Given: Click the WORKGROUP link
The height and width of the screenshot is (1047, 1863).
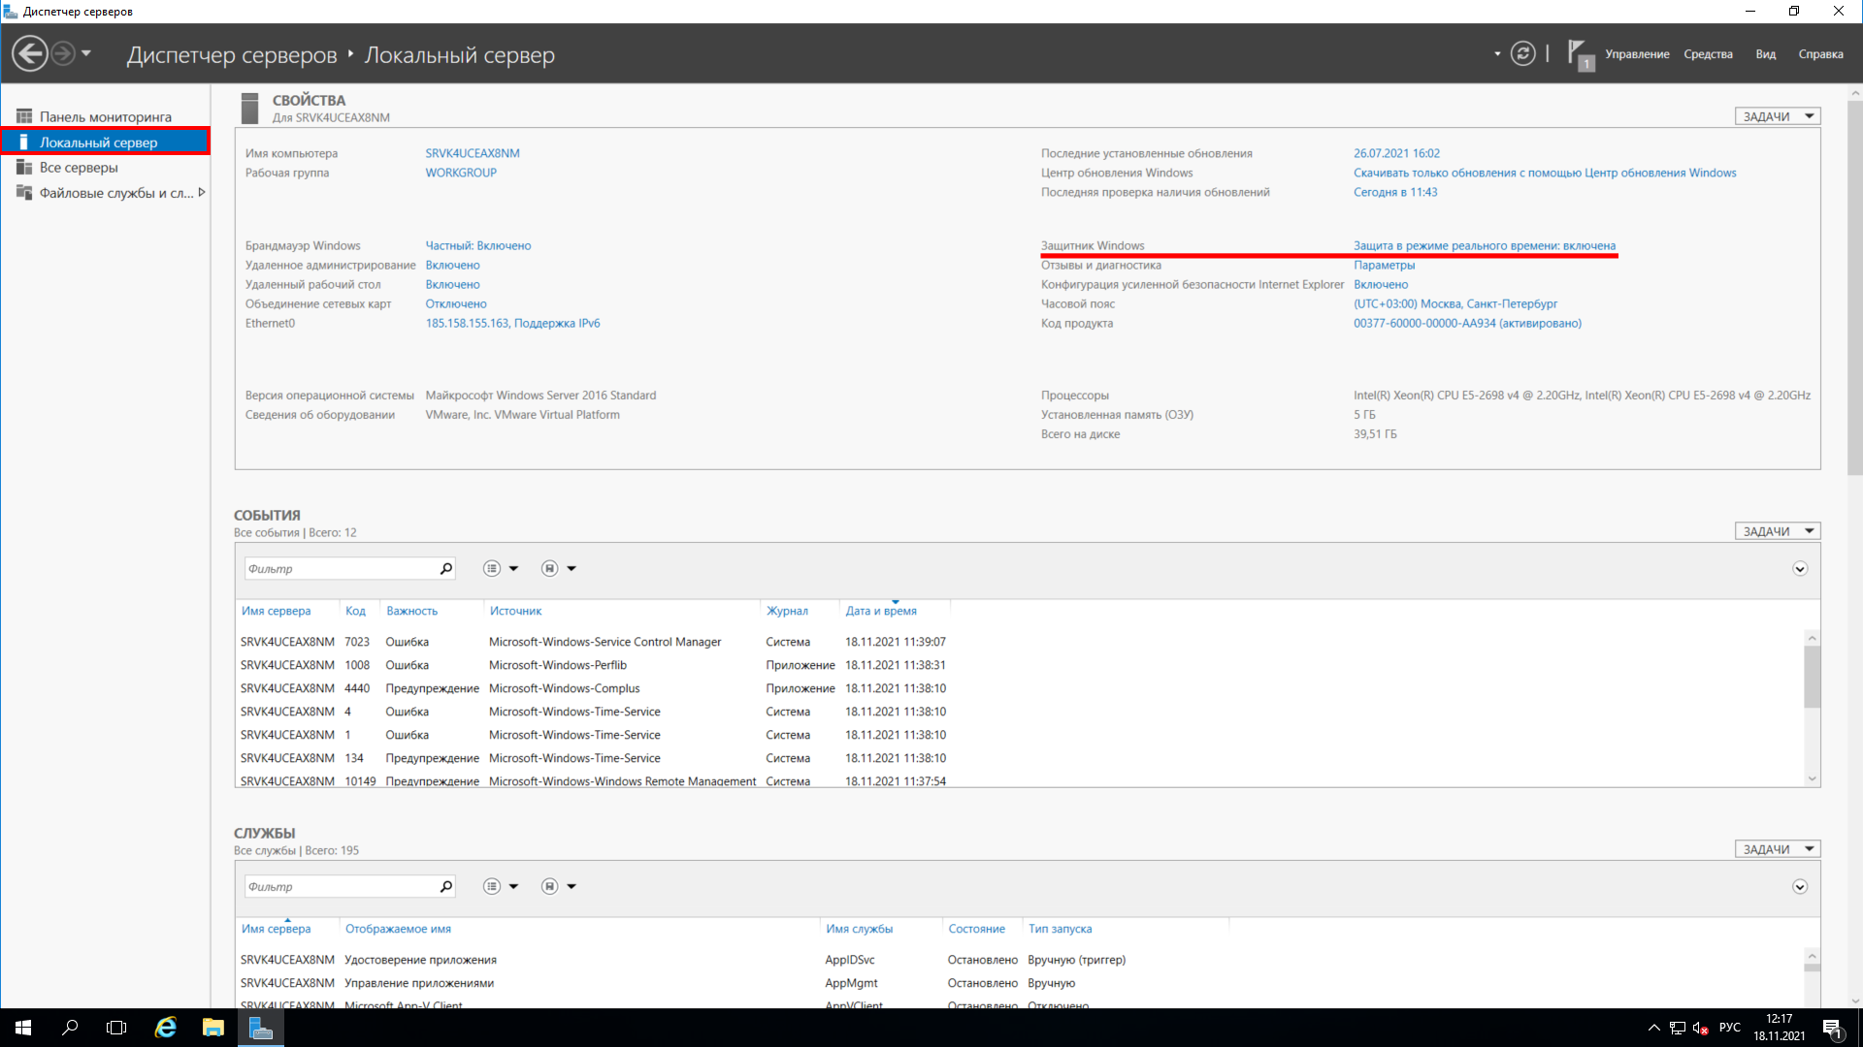Looking at the screenshot, I should (461, 173).
